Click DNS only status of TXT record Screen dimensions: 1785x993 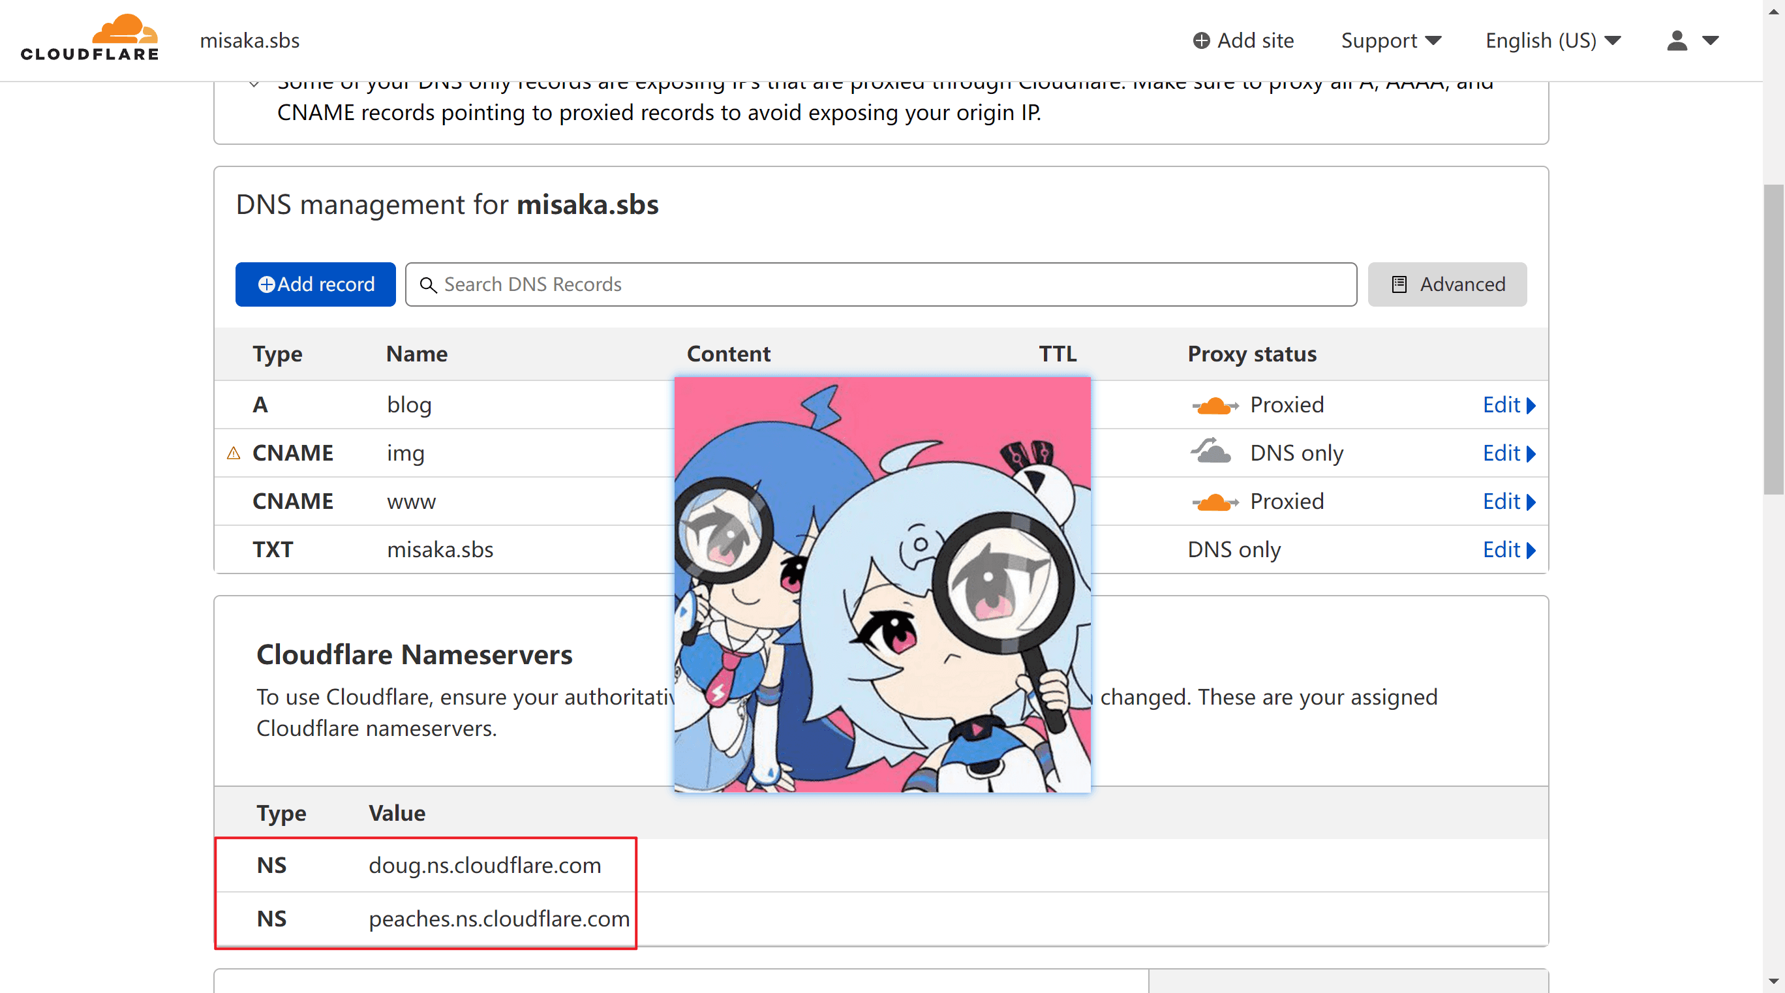(1234, 550)
